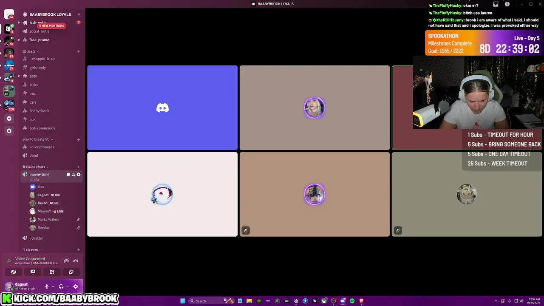Mute your microphone next to dagoat

point(47,286)
